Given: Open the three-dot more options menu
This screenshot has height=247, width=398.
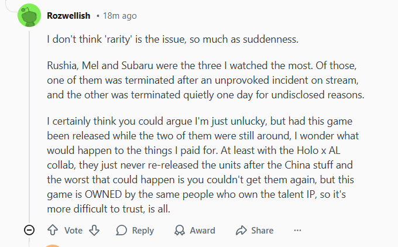Looking at the screenshot, I should pos(298,230).
